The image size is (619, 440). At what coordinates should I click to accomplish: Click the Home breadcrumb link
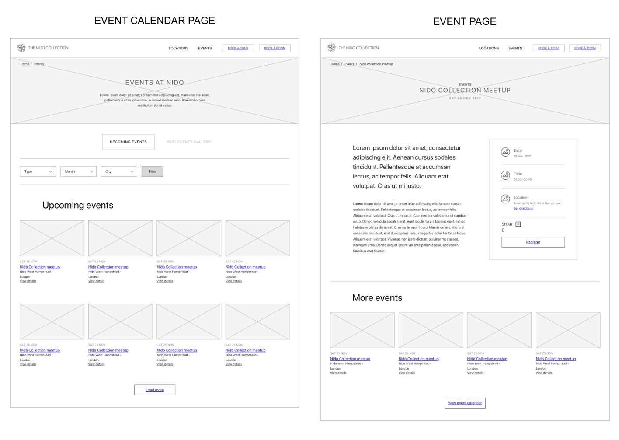tap(24, 64)
